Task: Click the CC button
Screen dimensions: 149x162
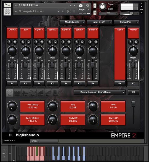Action: coord(133,92)
